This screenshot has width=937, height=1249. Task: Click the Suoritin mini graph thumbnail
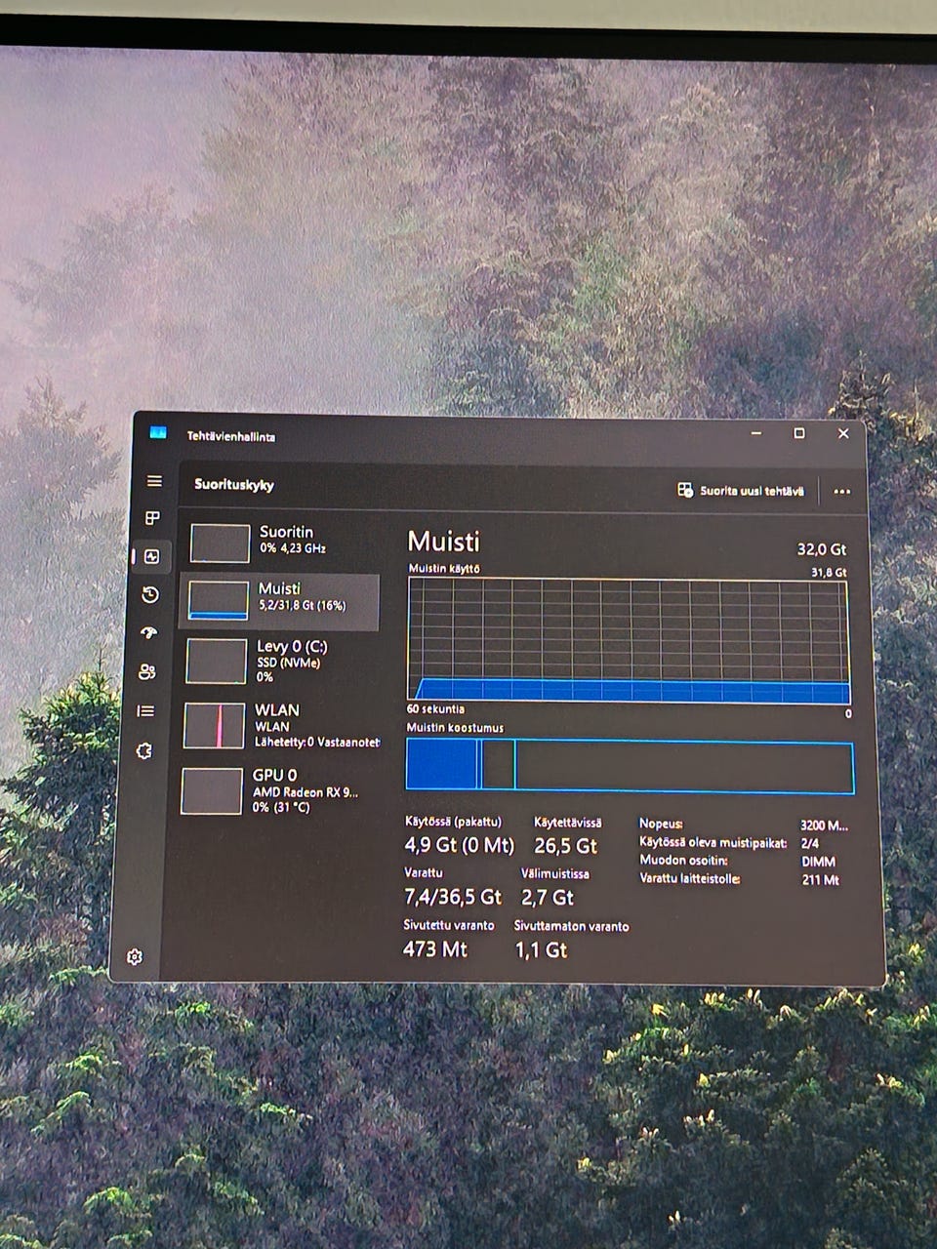[220, 543]
